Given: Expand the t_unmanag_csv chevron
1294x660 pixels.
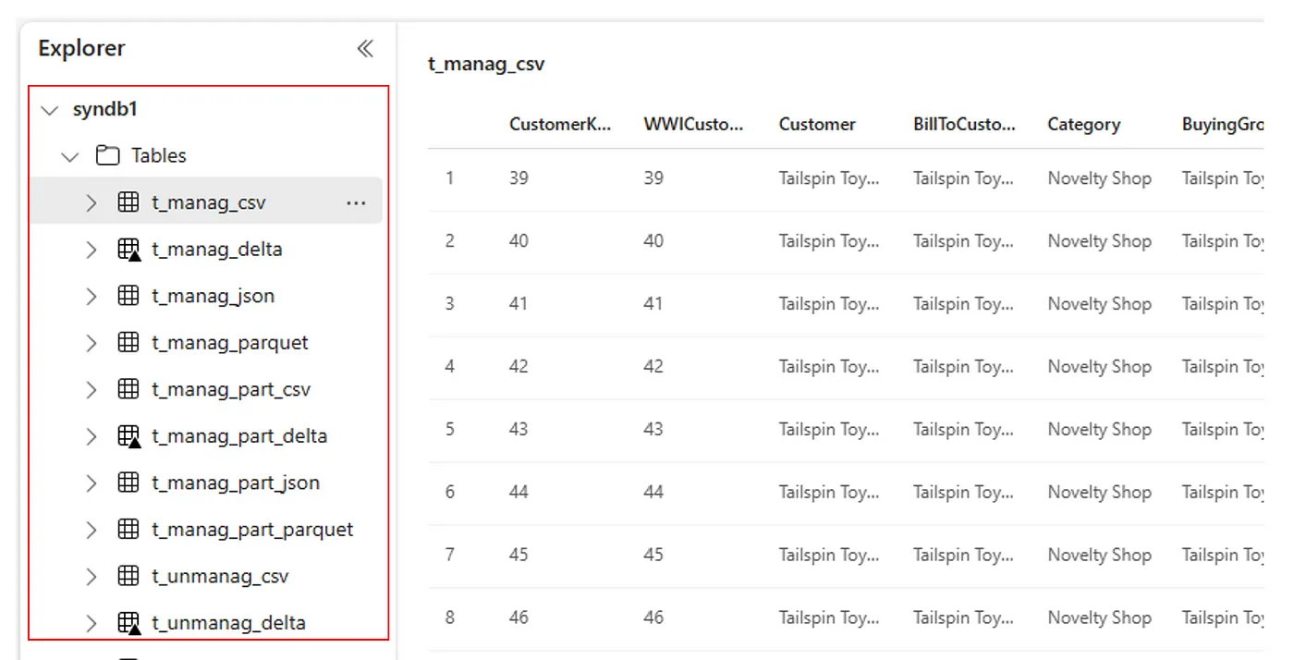Looking at the screenshot, I should 91,577.
